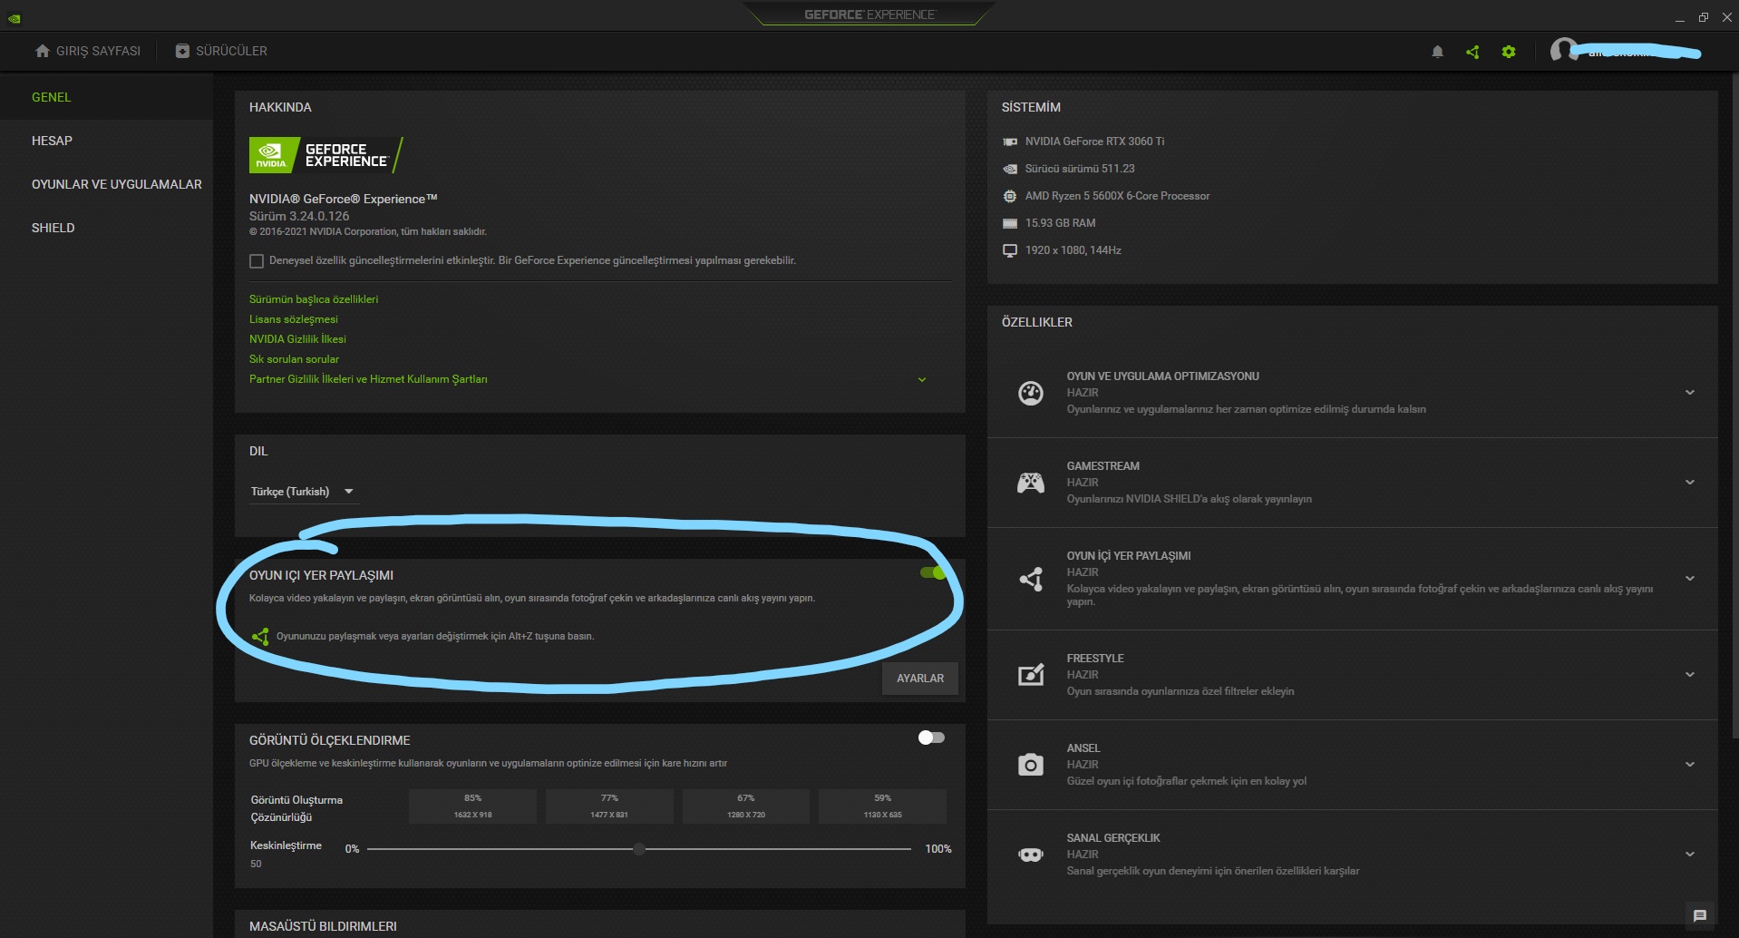This screenshot has width=1739, height=938.
Task: Click the Freestyle filter icon
Action: tap(1031, 675)
